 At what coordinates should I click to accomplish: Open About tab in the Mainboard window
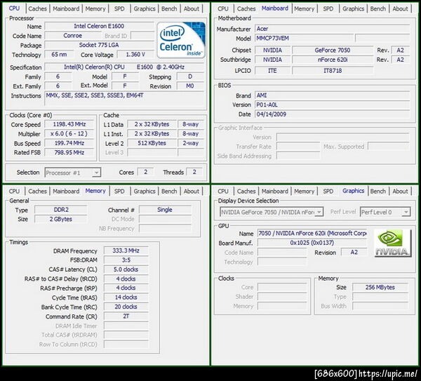coord(401,8)
